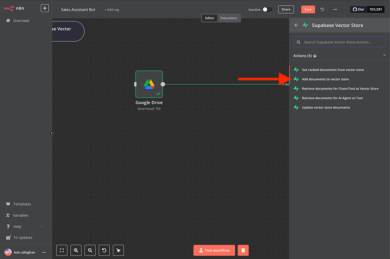Click the plus icon beside n8n logo
Image resolution: width=390 pixels, height=259 pixels.
tap(44, 8)
